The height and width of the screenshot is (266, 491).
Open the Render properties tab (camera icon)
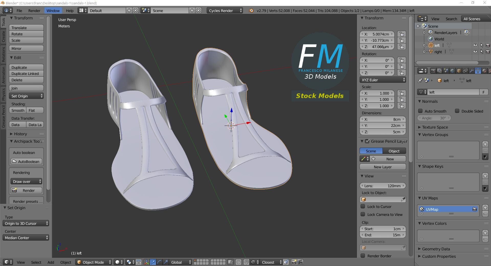[433, 71]
